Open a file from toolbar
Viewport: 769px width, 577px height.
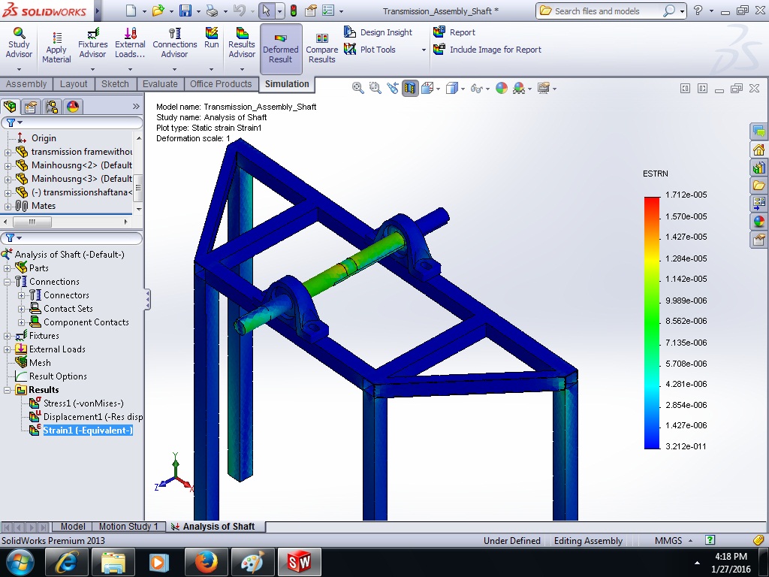click(x=158, y=11)
